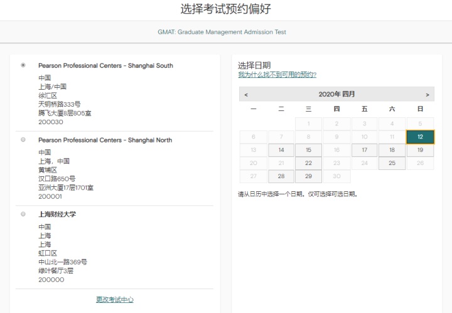Click Pearson Professional Centers - Shanghai North label
Viewport: 452px width, 313px height.
(x=105, y=140)
